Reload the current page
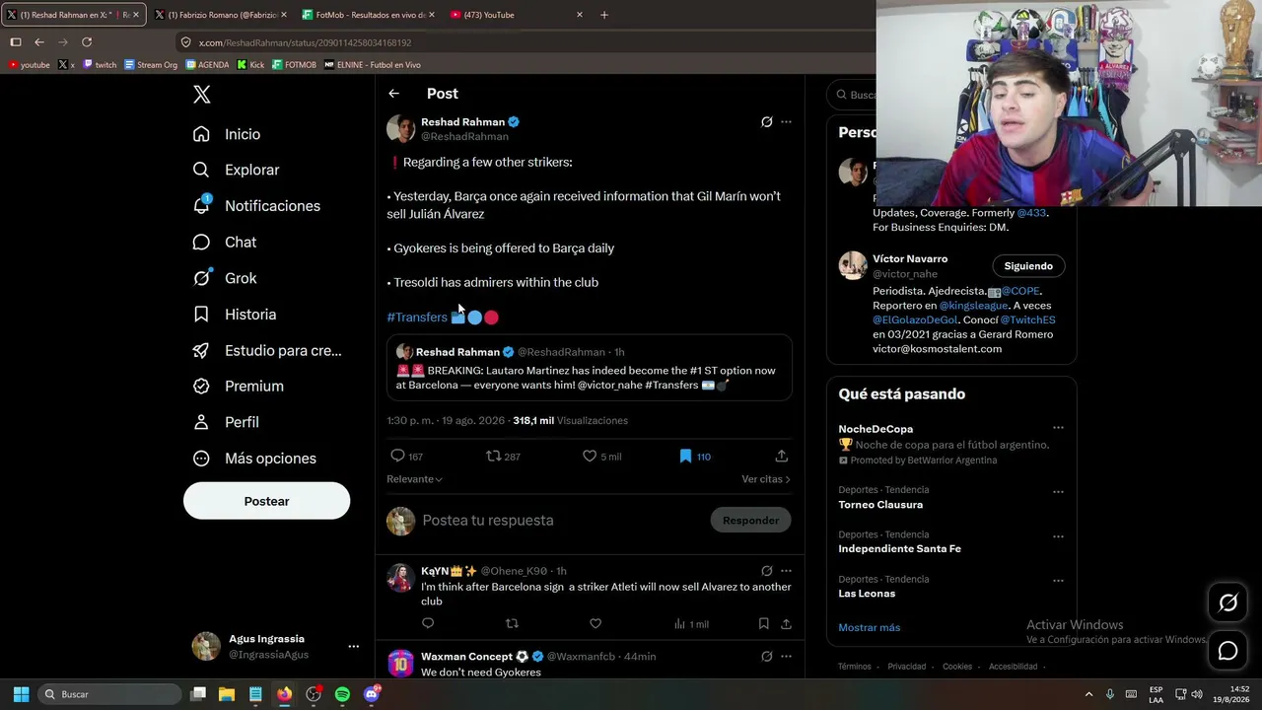 point(87,42)
